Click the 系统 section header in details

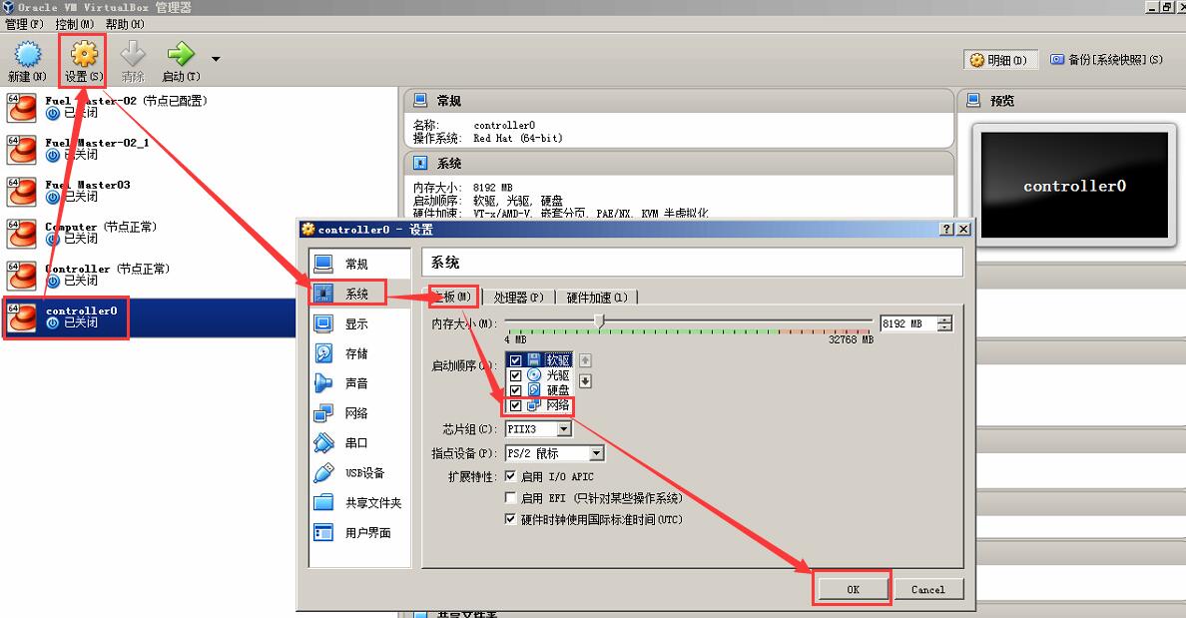[x=679, y=164]
